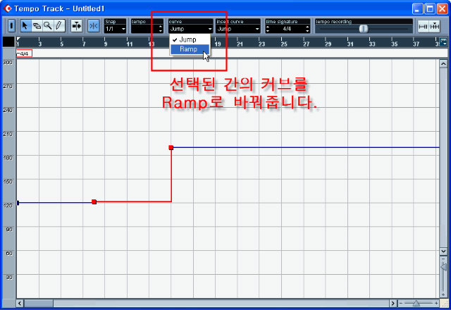Click the tempo recording slider handle
451x310 pixels.
[x=364, y=29]
